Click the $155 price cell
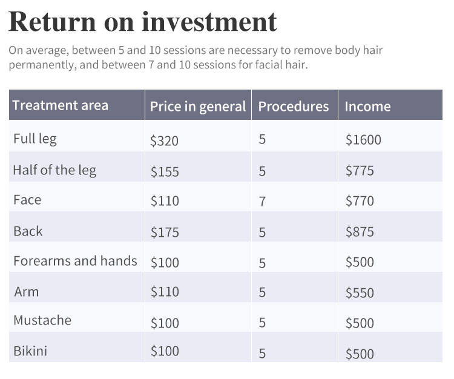The height and width of the screenshot is (379, 454). point(165,171)
